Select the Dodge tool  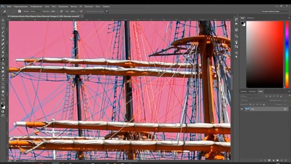[3, 72]
